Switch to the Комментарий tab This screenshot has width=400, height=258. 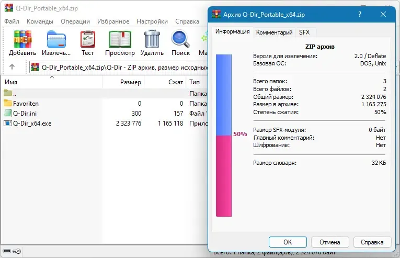point(274,32)
